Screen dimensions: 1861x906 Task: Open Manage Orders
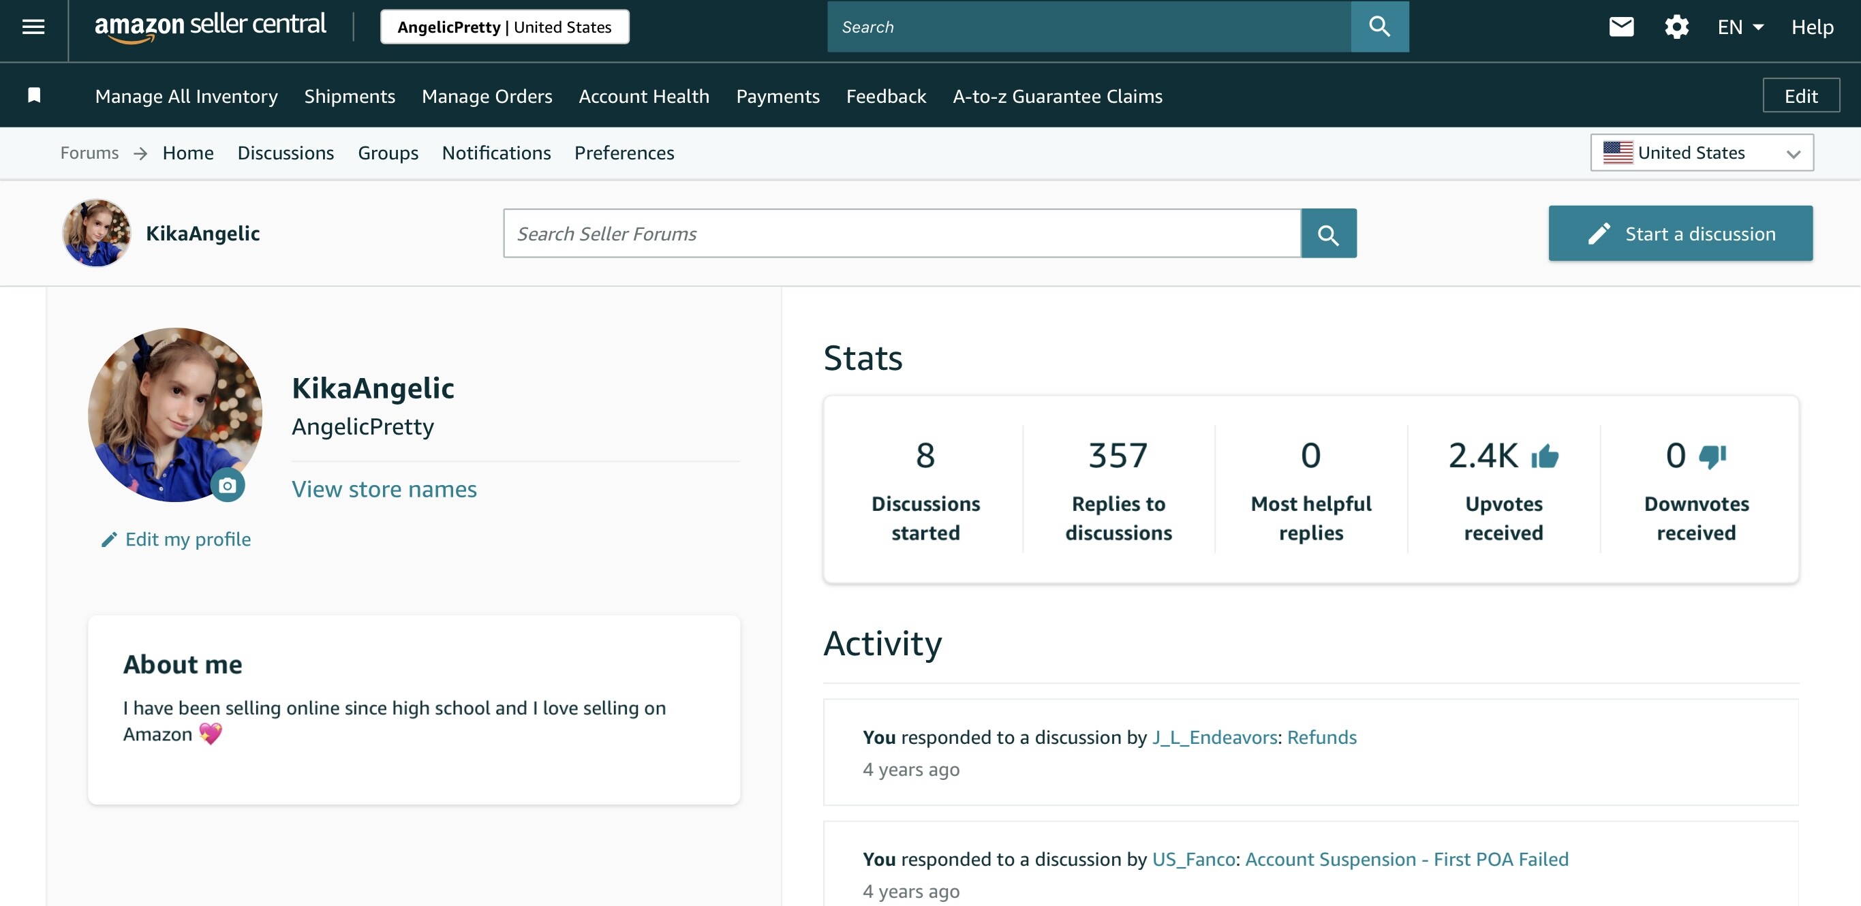point(487,96)
